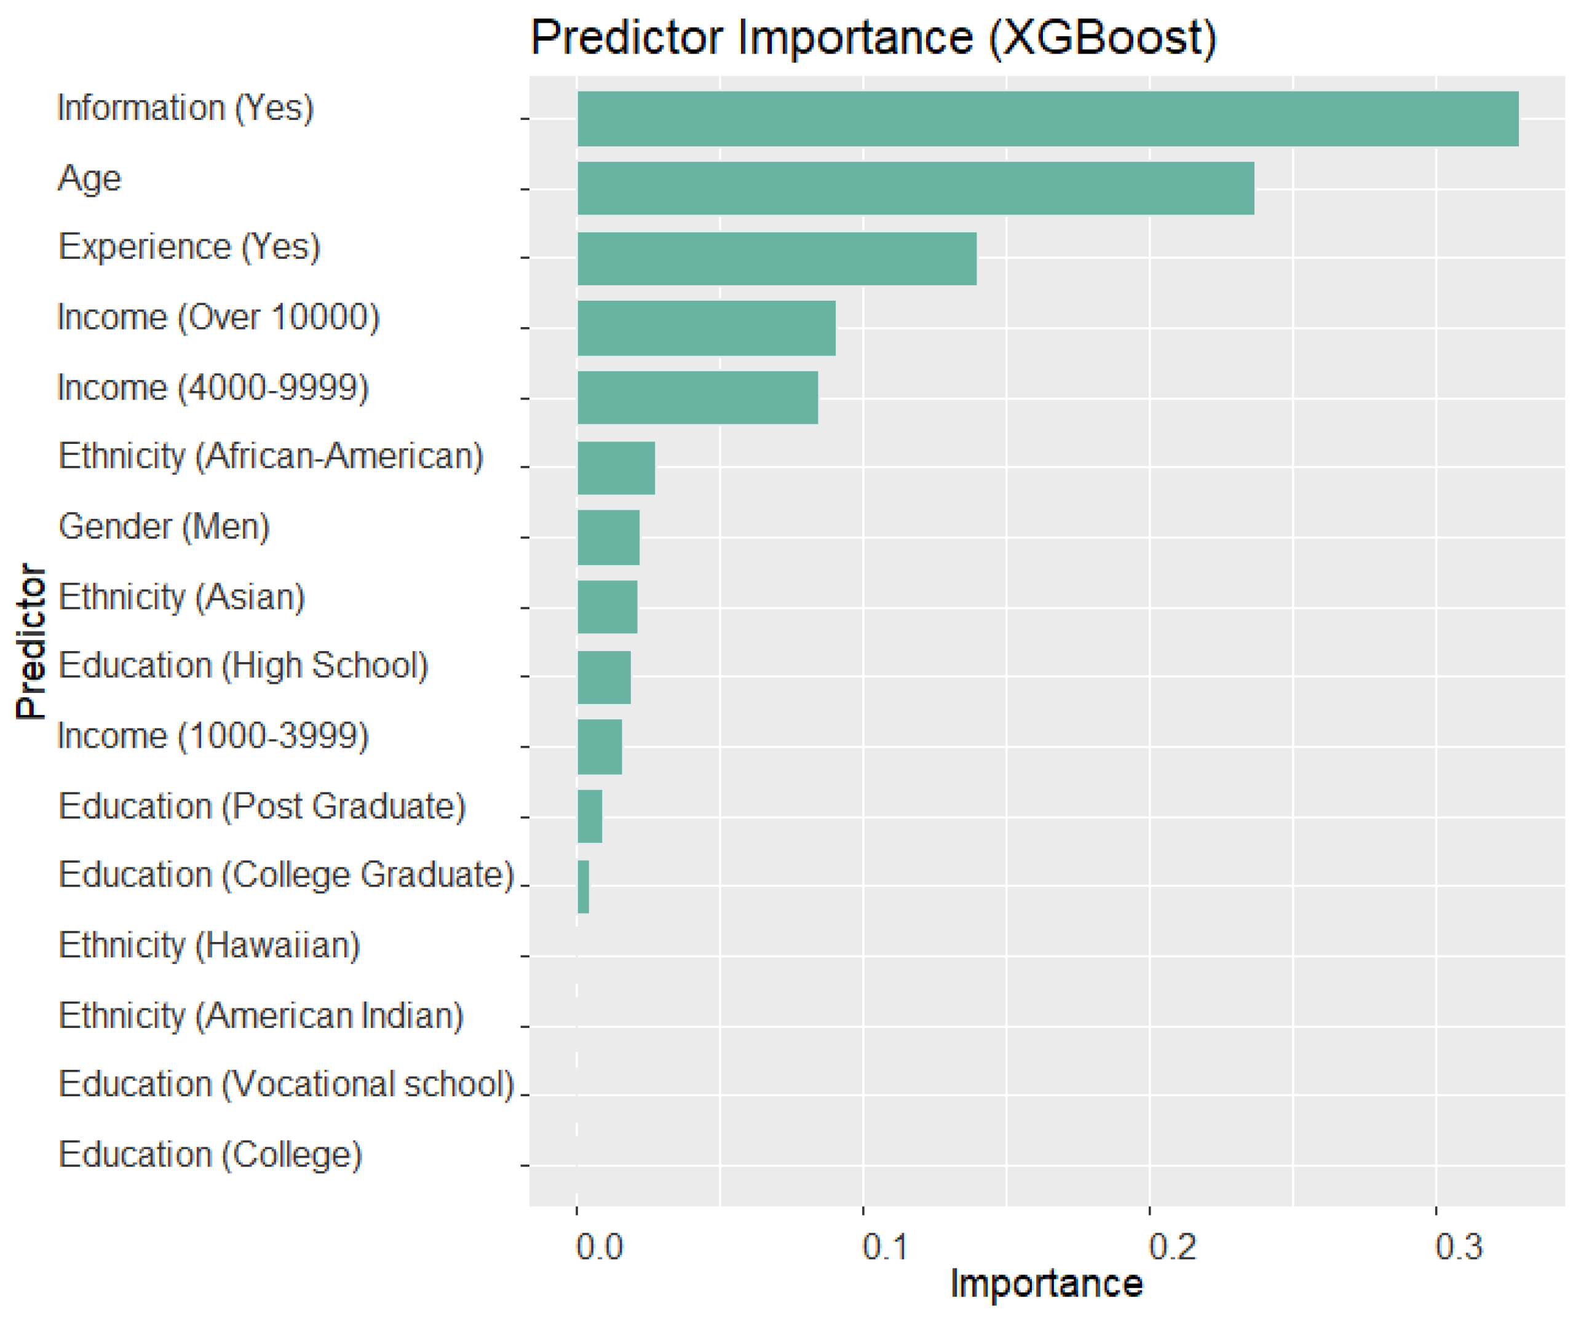The width and height of the screenshot is (1581, 1317).
Task: Click the Income (4000-9999) bar
Action: tap(697, 397)
